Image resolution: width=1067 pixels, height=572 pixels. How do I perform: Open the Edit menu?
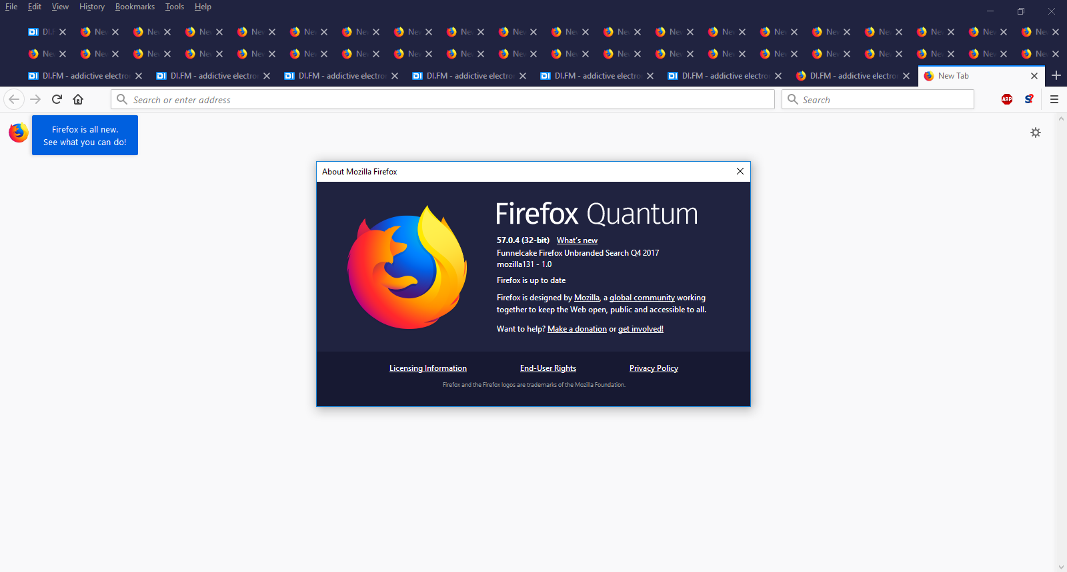(x=35, y=7)
